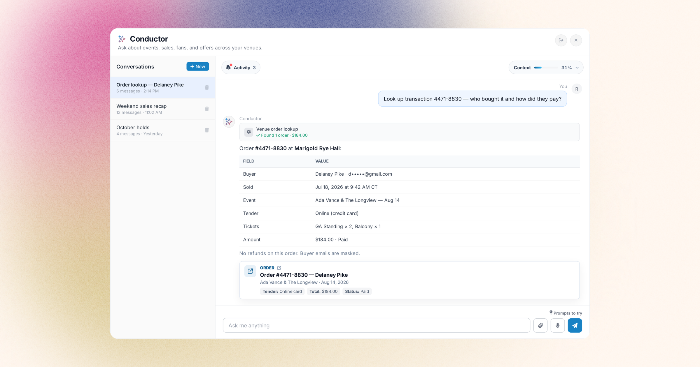Open Order #4471-8830 — Delaney Pike card title
The image size is (700, 367).
coord(304,275)
